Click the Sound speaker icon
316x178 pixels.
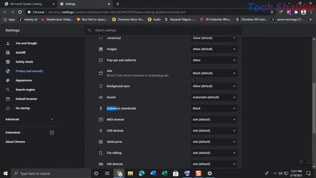tap(101, 97)
